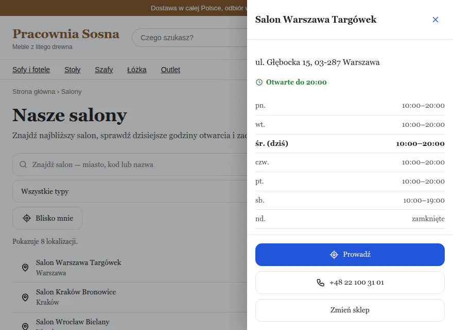Click the phone icon next to +48 22 100 31 01
453x330 pixels.
click(x=320, y=283)
